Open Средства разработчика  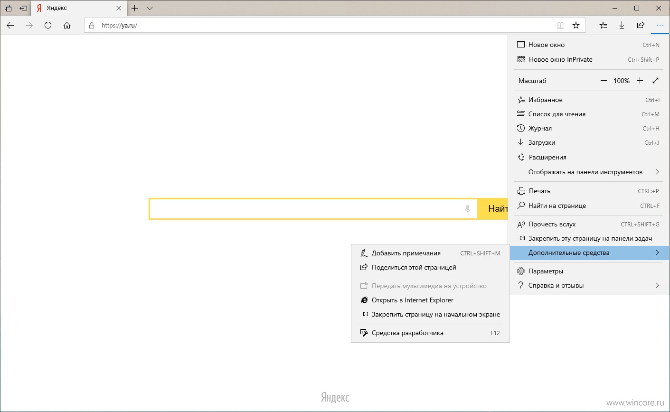point(430,333)
